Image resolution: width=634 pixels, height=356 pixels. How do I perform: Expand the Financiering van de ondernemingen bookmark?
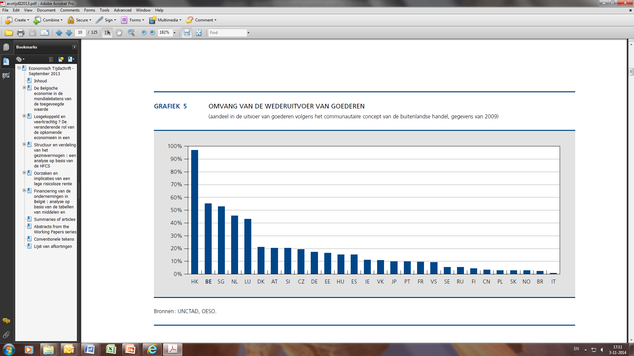(24, 191)
